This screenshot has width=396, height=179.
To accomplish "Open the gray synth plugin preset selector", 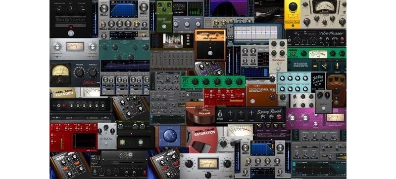I will point(165,73).
